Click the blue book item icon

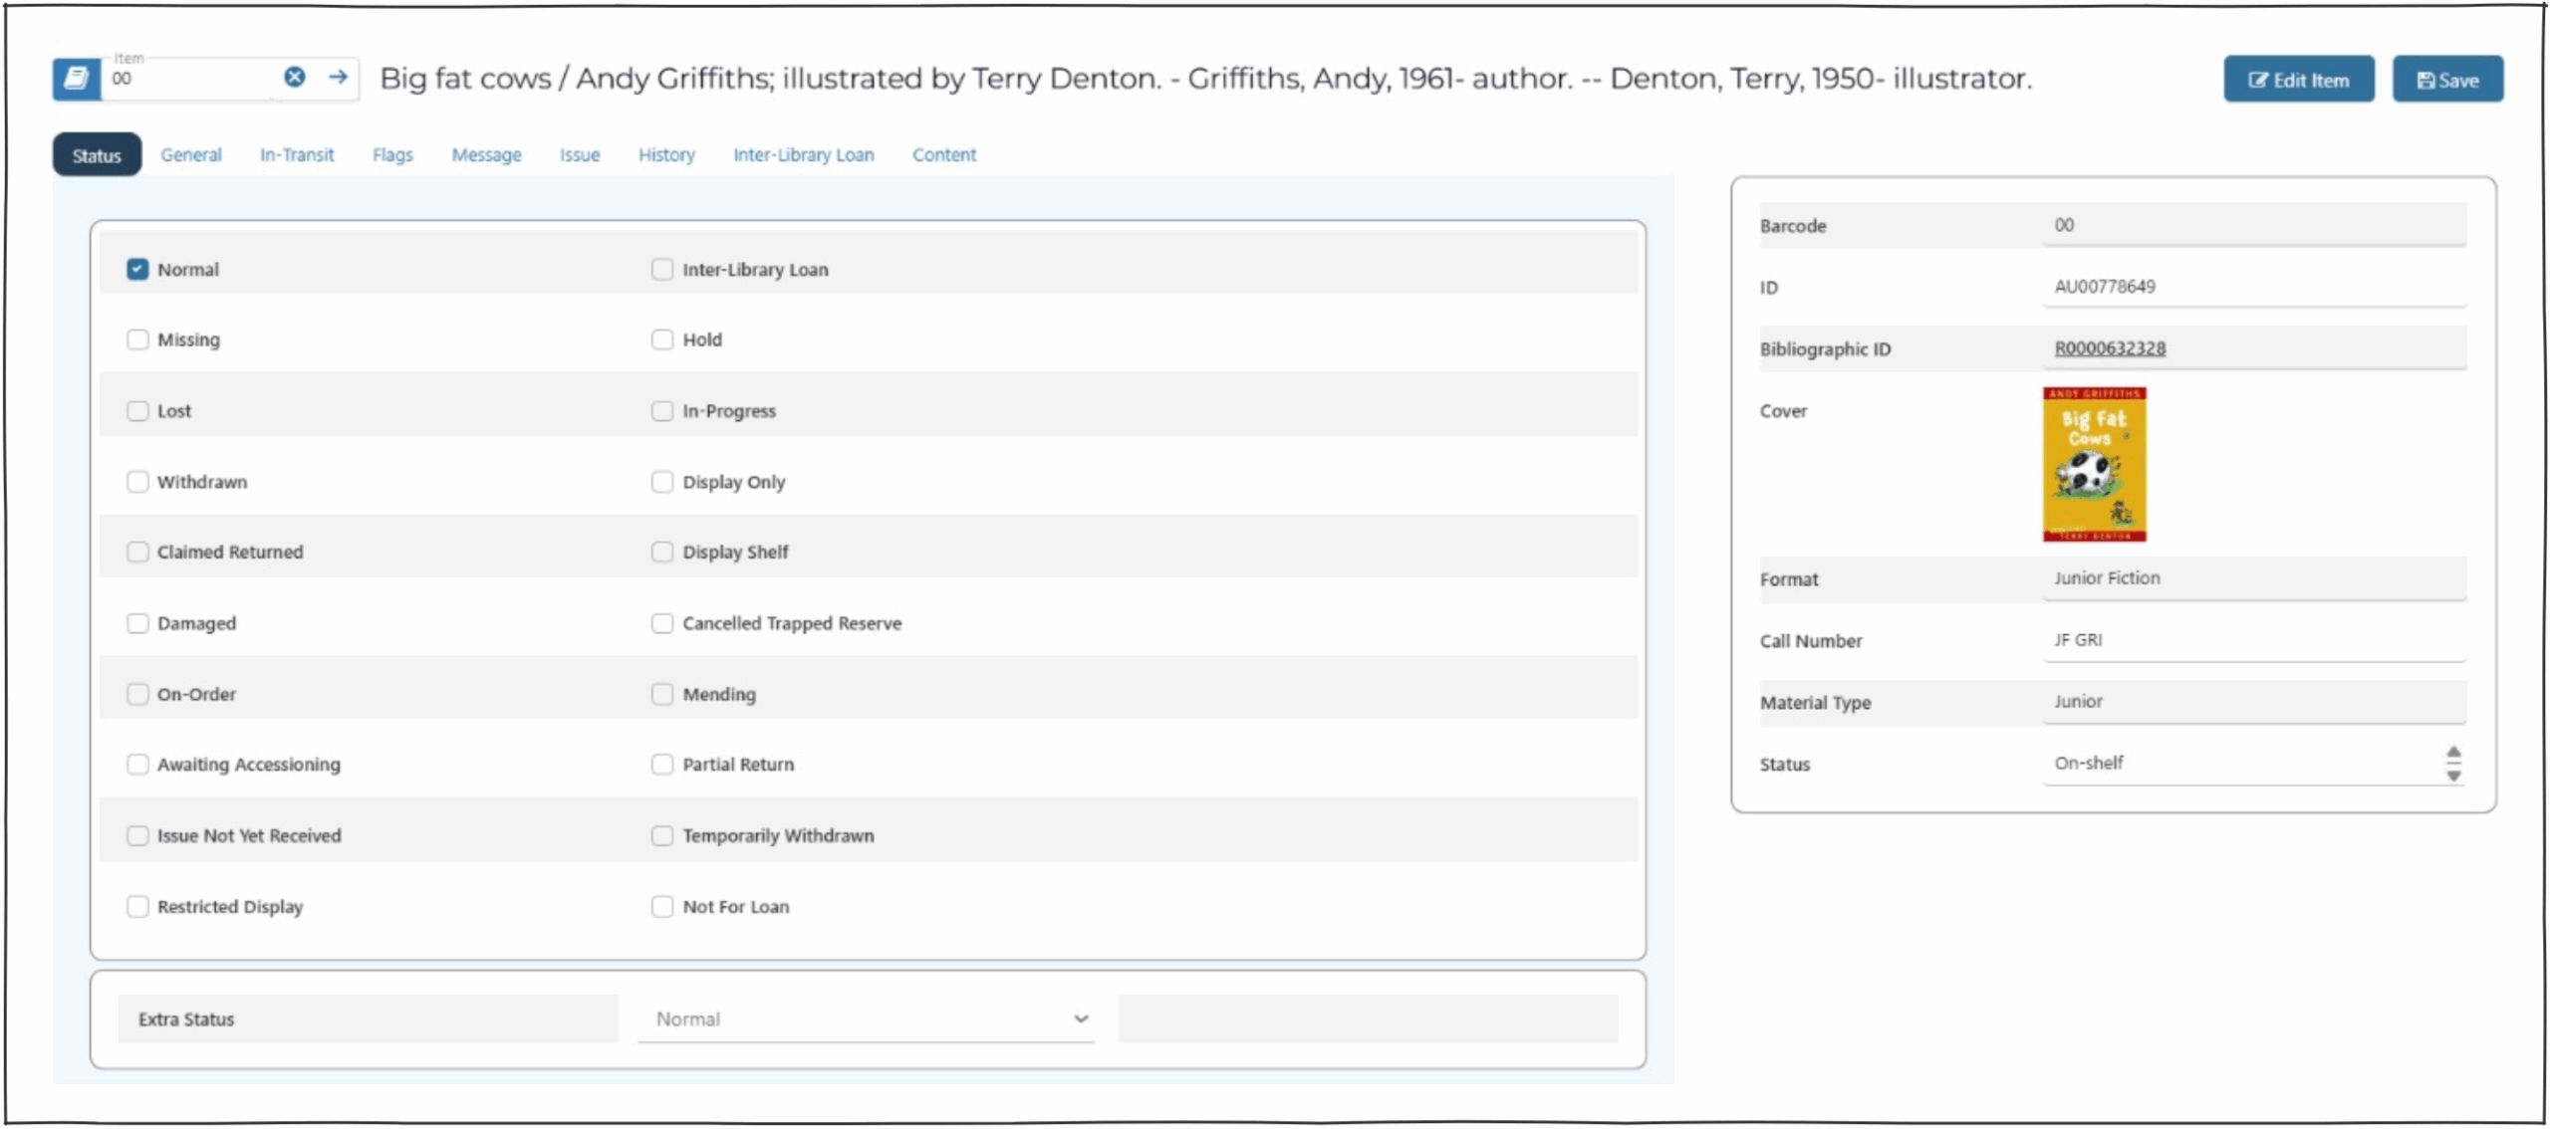[77, 79]
